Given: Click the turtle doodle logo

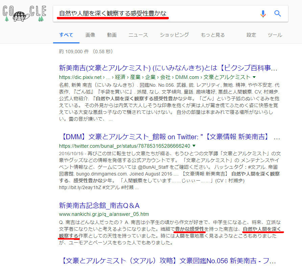Looking at the screenshot, I should coord(24,14).
